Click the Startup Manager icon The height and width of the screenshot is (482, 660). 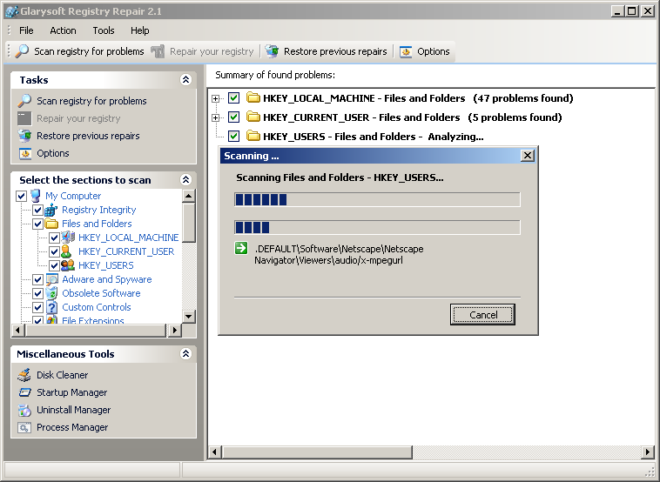[25, 392]
